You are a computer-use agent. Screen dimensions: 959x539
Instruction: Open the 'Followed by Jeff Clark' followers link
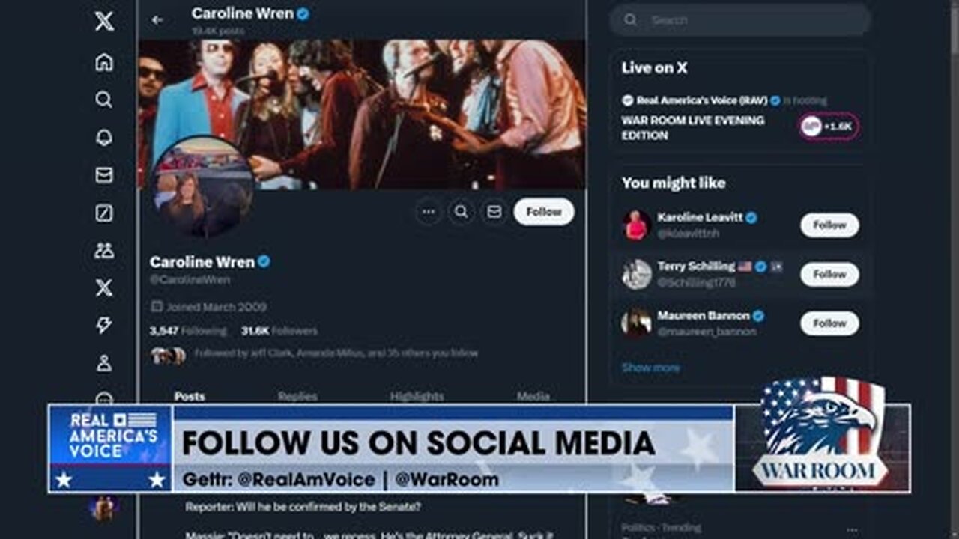click(336, 353)
